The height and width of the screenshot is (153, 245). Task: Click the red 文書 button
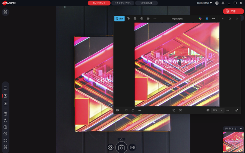(233, 11)
